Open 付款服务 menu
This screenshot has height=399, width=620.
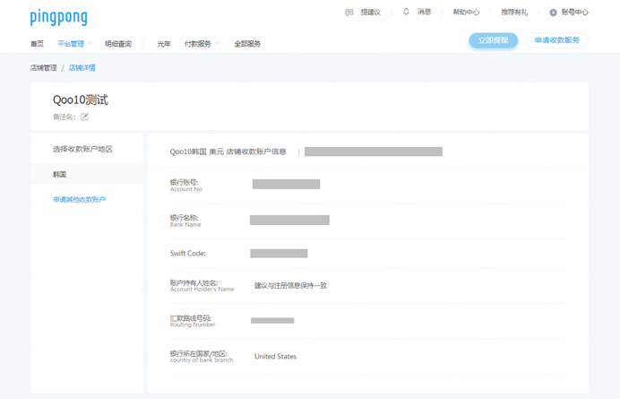coord(198,44)
